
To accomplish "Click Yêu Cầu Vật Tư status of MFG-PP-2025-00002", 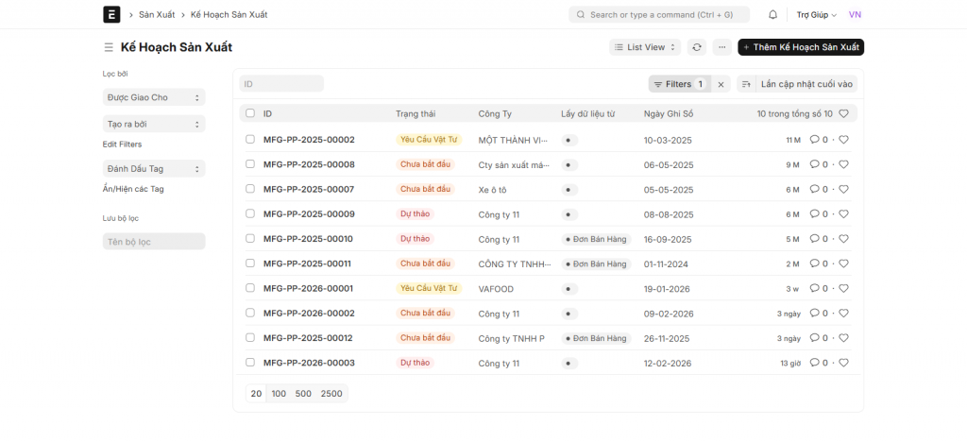I will pos(429,140).
